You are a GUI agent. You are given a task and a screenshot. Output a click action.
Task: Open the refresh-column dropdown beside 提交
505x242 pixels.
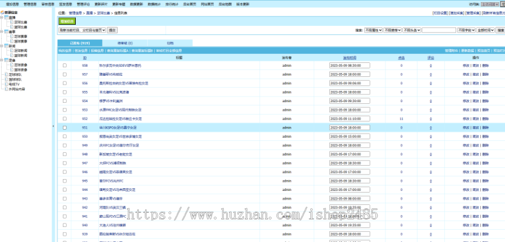pyautogui.click(x=82, y=30)
